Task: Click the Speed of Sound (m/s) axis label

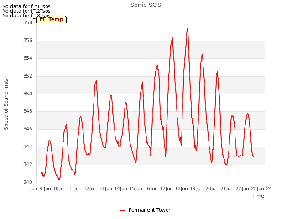Action: point(6,104)
